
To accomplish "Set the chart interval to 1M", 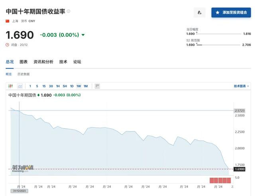I will [86, 86].
